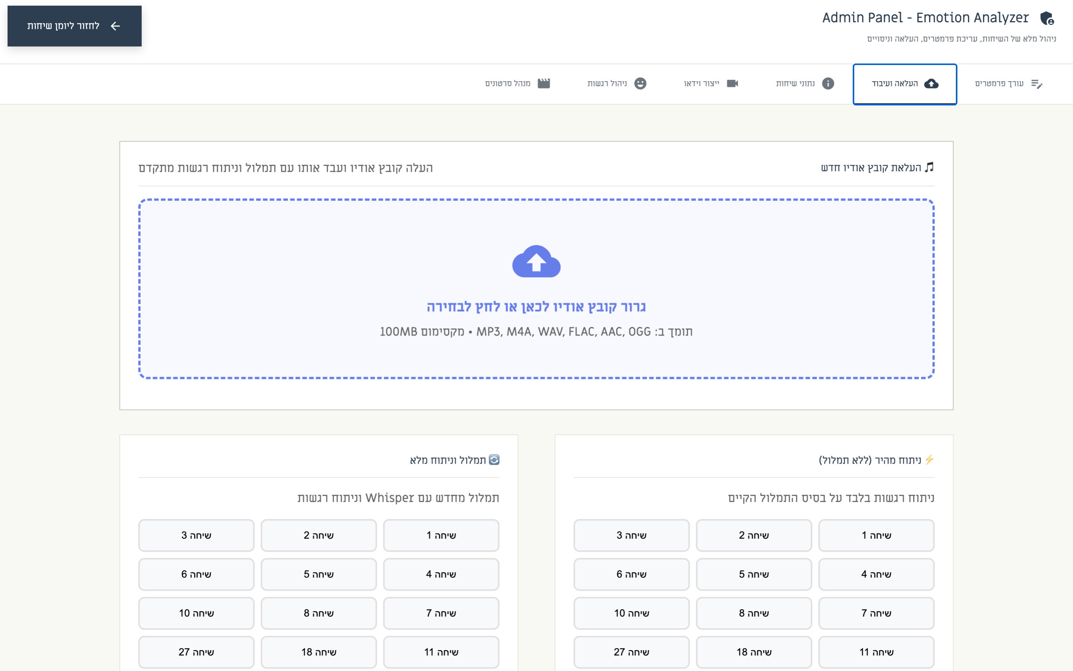The image size is (1073, 671).
Task: Click the parameter editor pencil-list icon
Action: click(1036, 84)
